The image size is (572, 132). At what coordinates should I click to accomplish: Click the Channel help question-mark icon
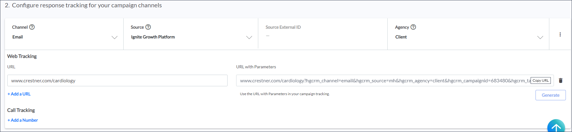point(32,27)
